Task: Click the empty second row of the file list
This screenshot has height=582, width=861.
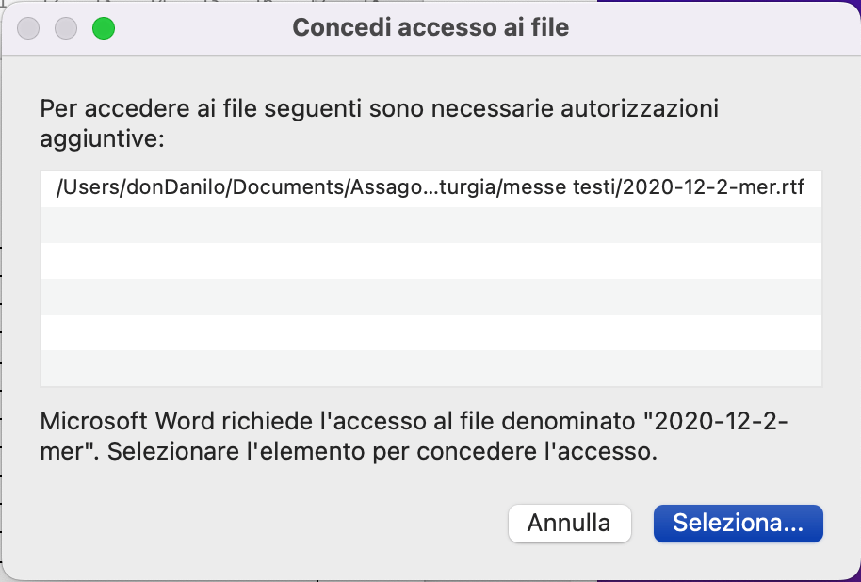Action: 431,225
